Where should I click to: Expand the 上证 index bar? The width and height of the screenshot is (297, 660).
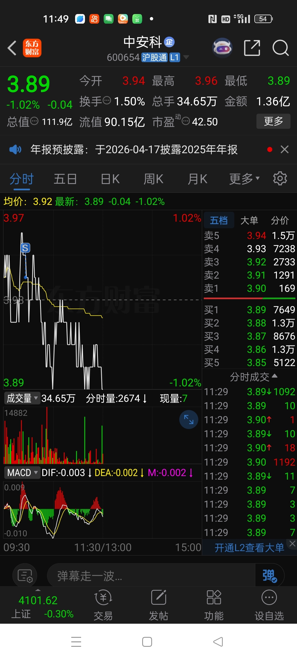pyautogui.click(x=38, y=590)
